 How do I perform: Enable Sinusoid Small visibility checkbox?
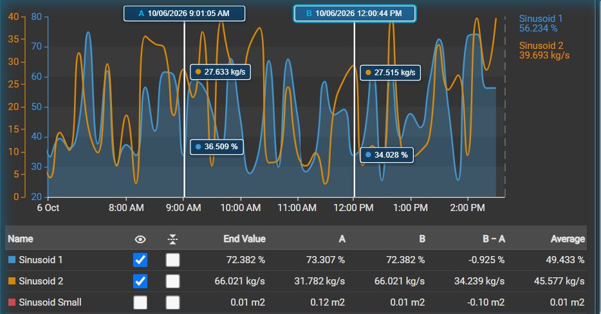click(140, 302)
